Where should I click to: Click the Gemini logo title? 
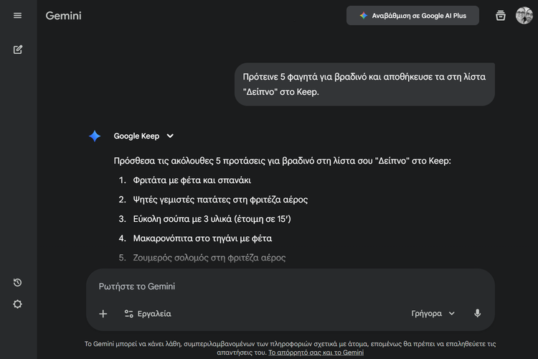point(63,16)
